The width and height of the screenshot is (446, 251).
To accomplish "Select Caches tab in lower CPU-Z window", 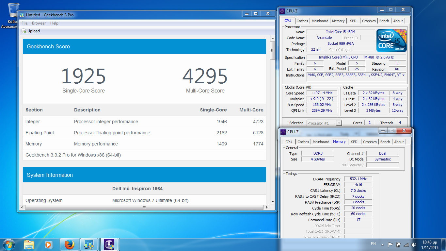I will (x=303, y=142).
